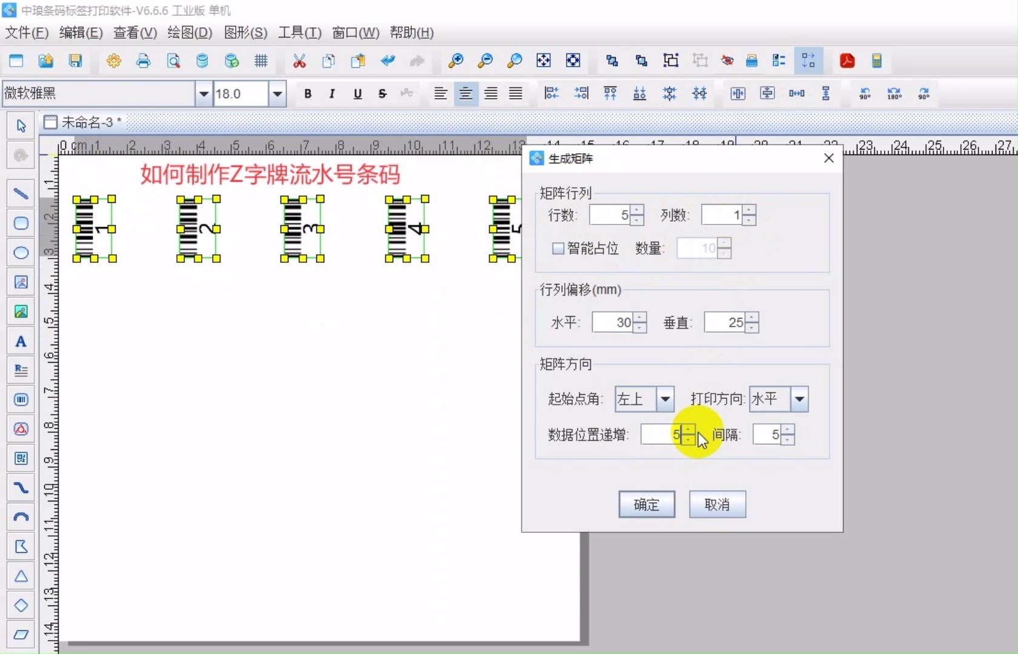The width and height of the screenshot is (1018, 654).
Task: Click the 行数 input field
Action: tap(610, 215)
